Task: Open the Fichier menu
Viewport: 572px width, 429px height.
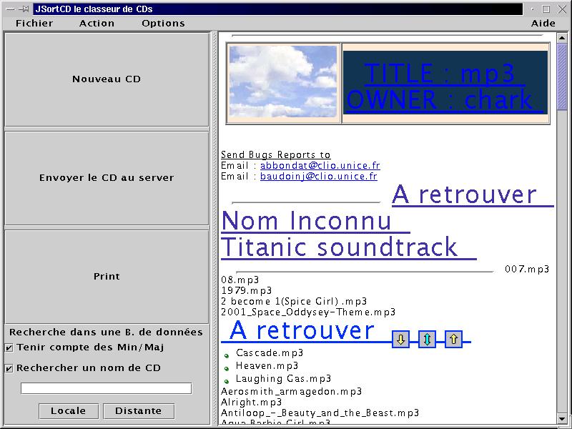Action: tap(34, 23)
